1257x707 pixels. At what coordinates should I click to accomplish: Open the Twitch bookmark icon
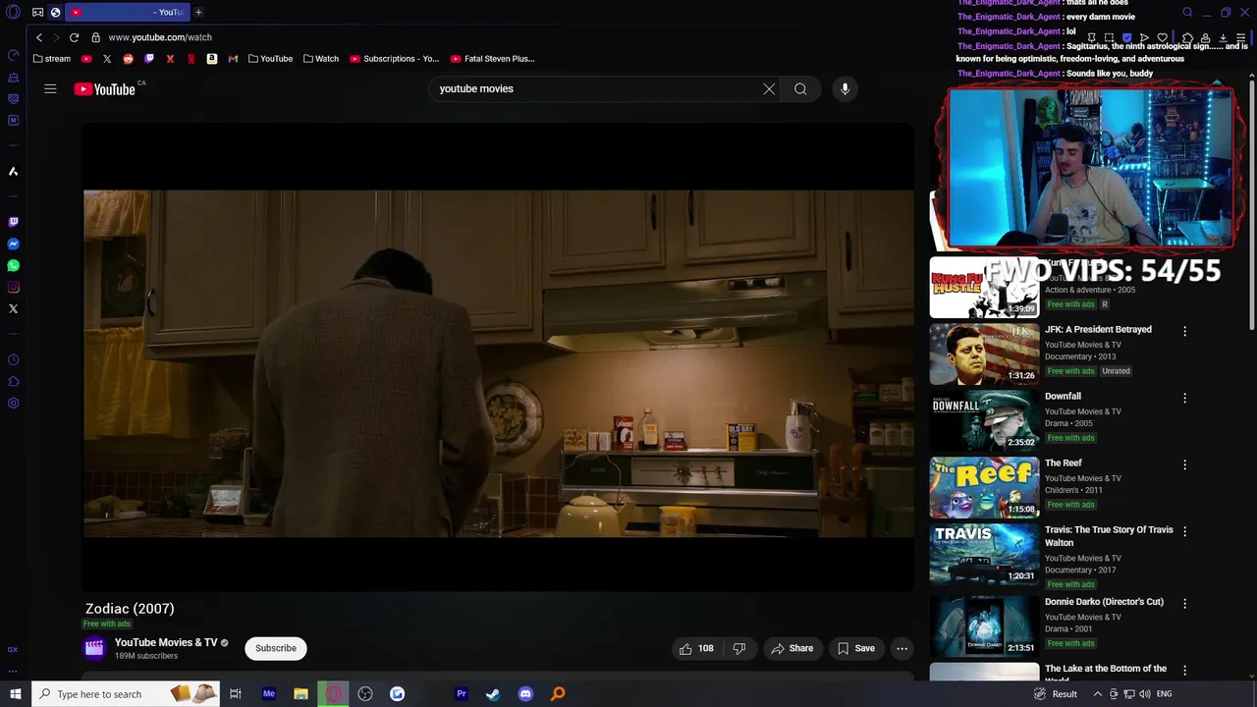149,59
